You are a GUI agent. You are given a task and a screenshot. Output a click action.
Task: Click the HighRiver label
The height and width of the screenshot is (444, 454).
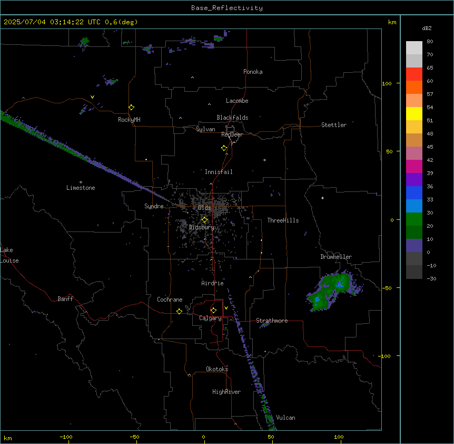click(x=226, y=392)
